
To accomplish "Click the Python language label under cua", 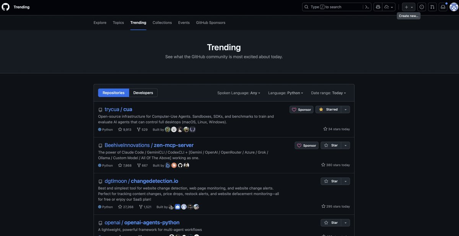I will click(106, 129).
